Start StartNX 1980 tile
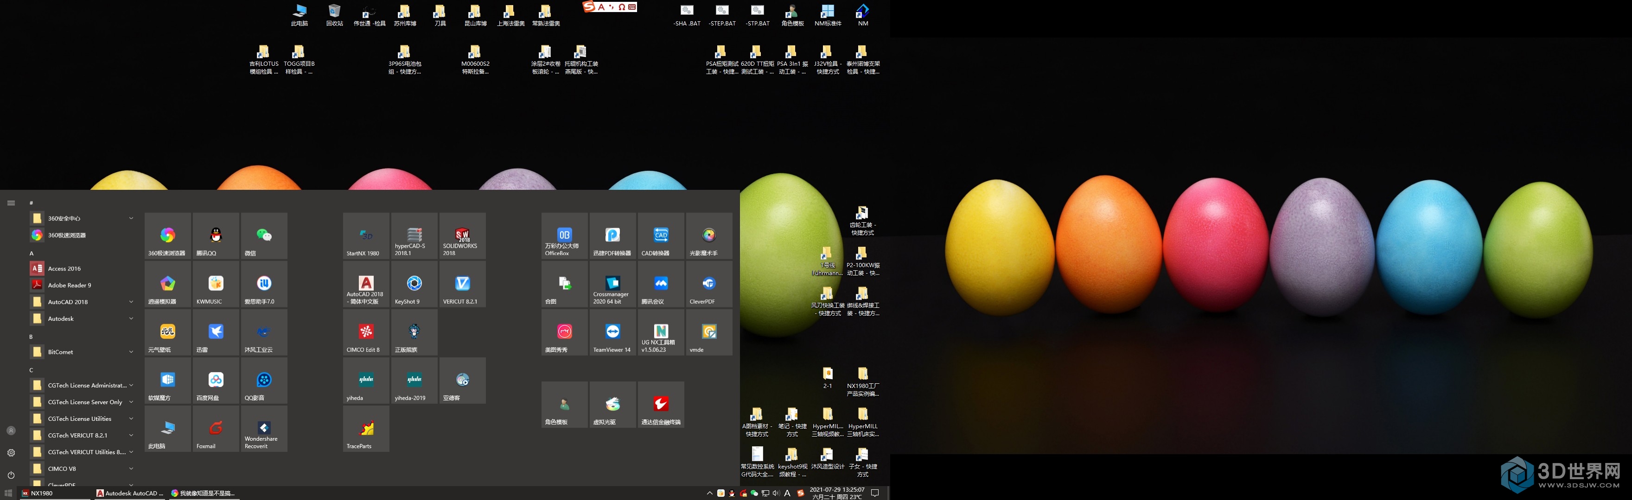 pyautogui.click(x=366, y=236)
